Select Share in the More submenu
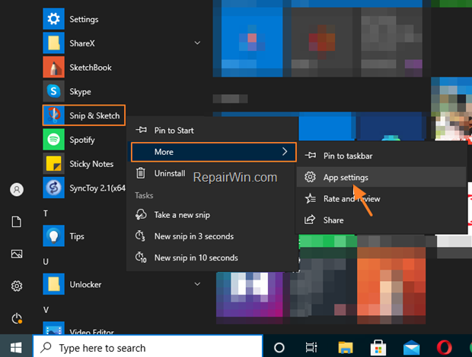The image size is (472, 357). click(x=381, y=220)
